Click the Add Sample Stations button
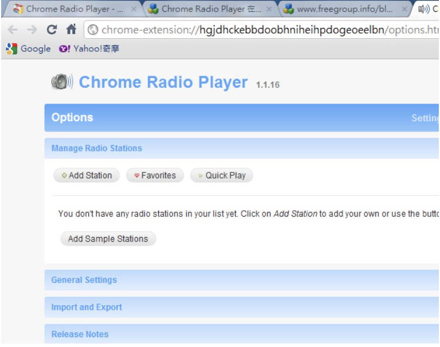 (108, 239)
